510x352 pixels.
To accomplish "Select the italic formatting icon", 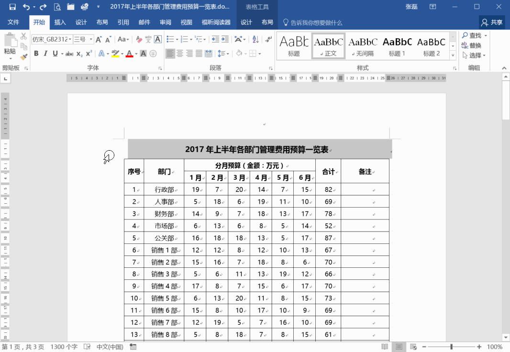I will pyautogui.click(x=45, y=53).
